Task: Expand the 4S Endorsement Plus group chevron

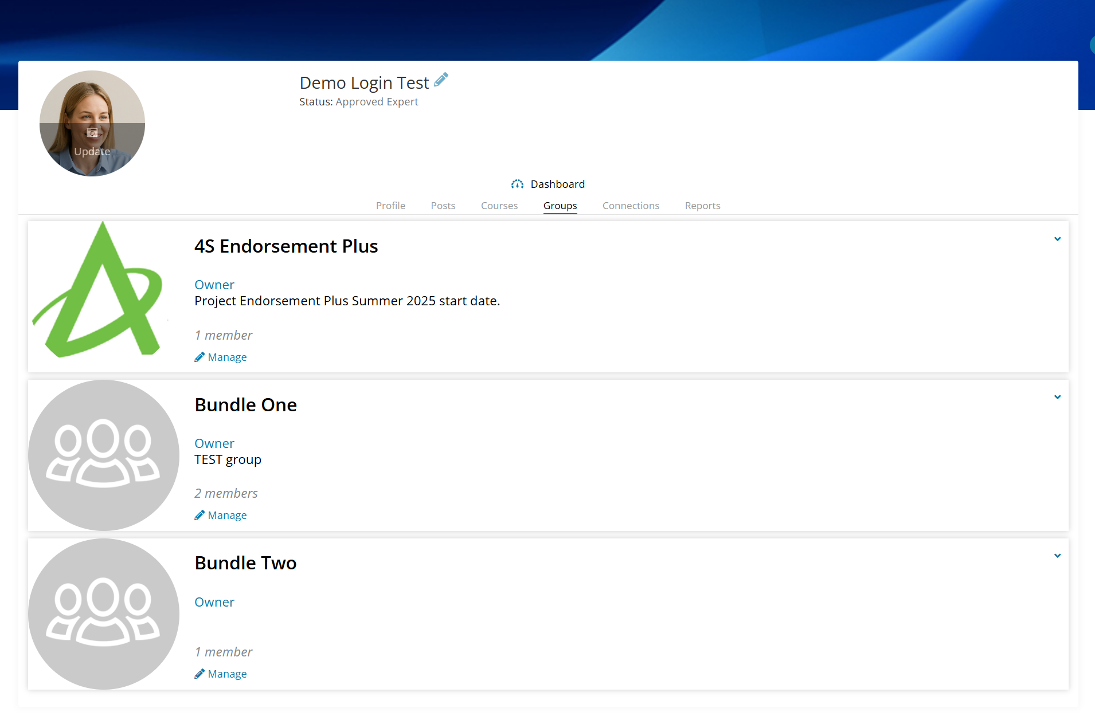Action: click(x=1057, y=239)
